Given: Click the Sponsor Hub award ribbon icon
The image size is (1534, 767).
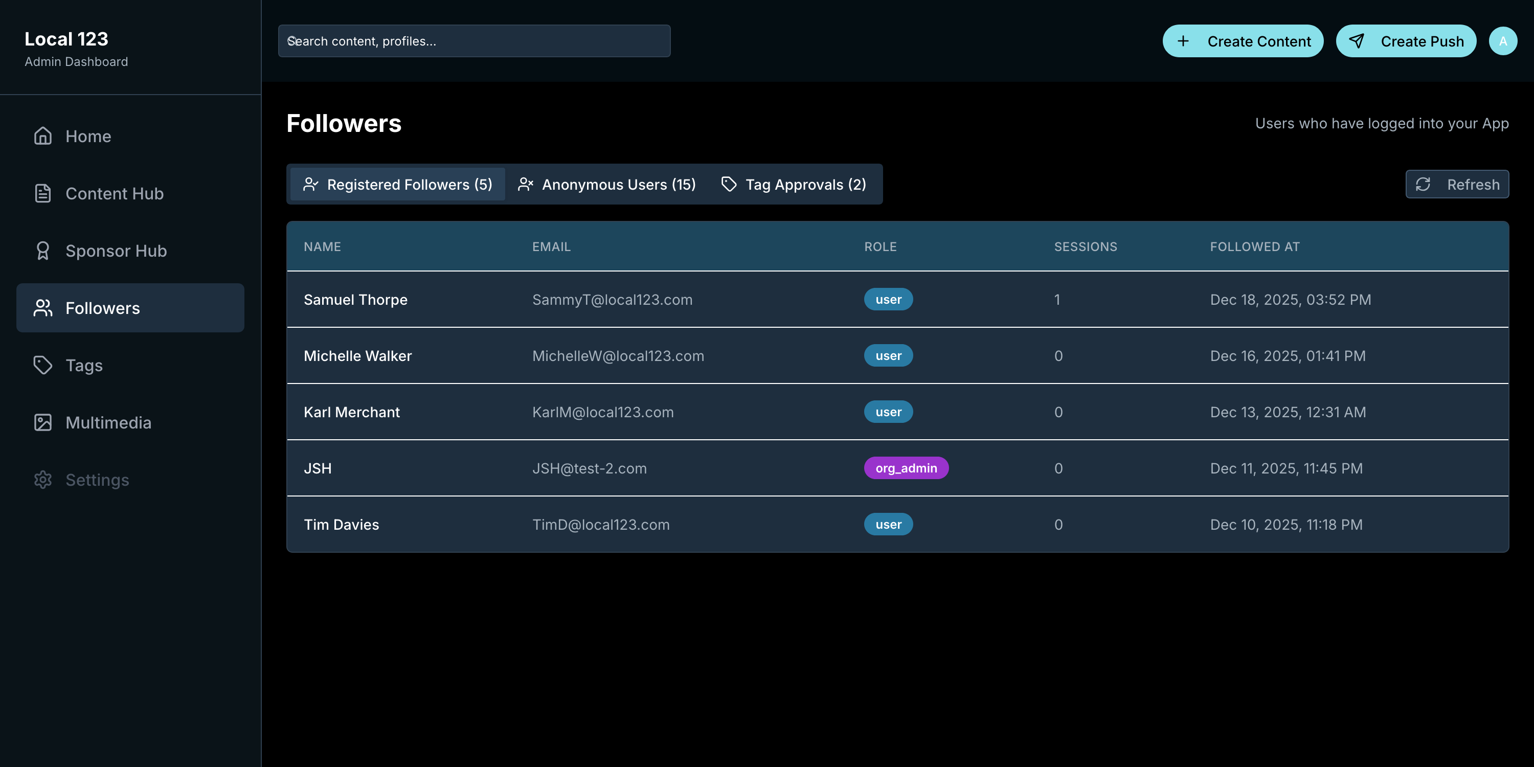Looking at the screenshot, I should [x=43, y=251].
